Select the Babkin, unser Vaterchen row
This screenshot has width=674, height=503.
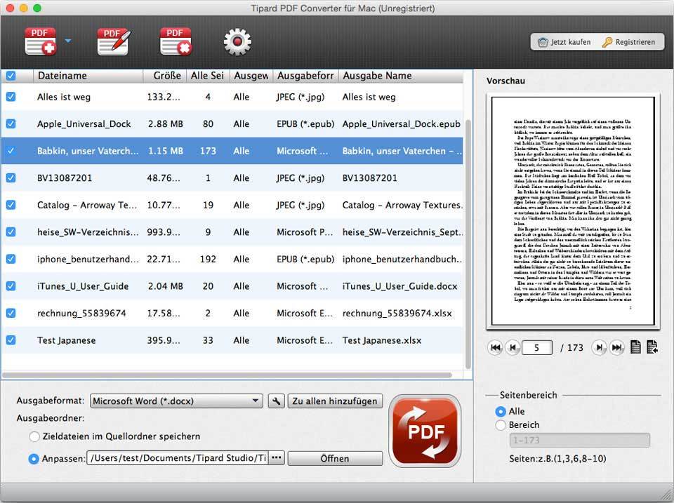coord(232,151)
